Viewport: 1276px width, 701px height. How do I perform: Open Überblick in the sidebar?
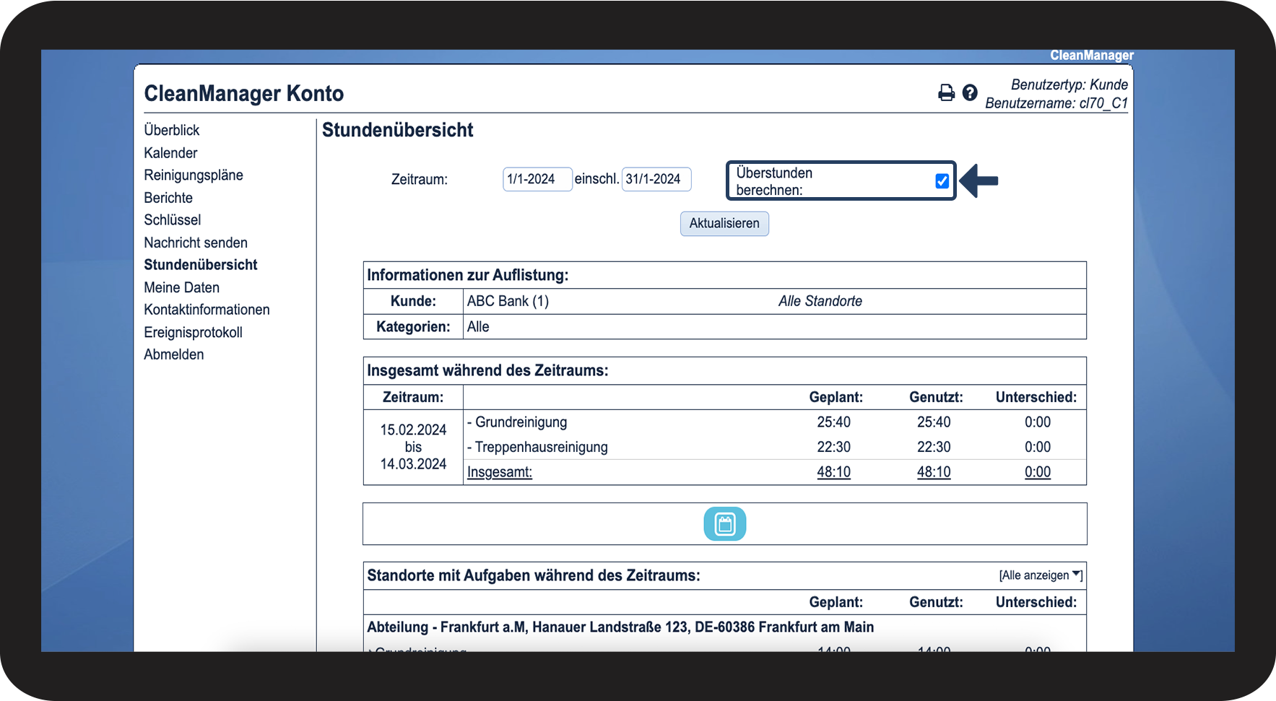pos(171,130)
